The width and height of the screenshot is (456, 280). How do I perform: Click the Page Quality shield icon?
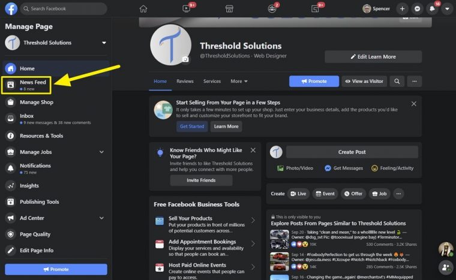point(10,234)
